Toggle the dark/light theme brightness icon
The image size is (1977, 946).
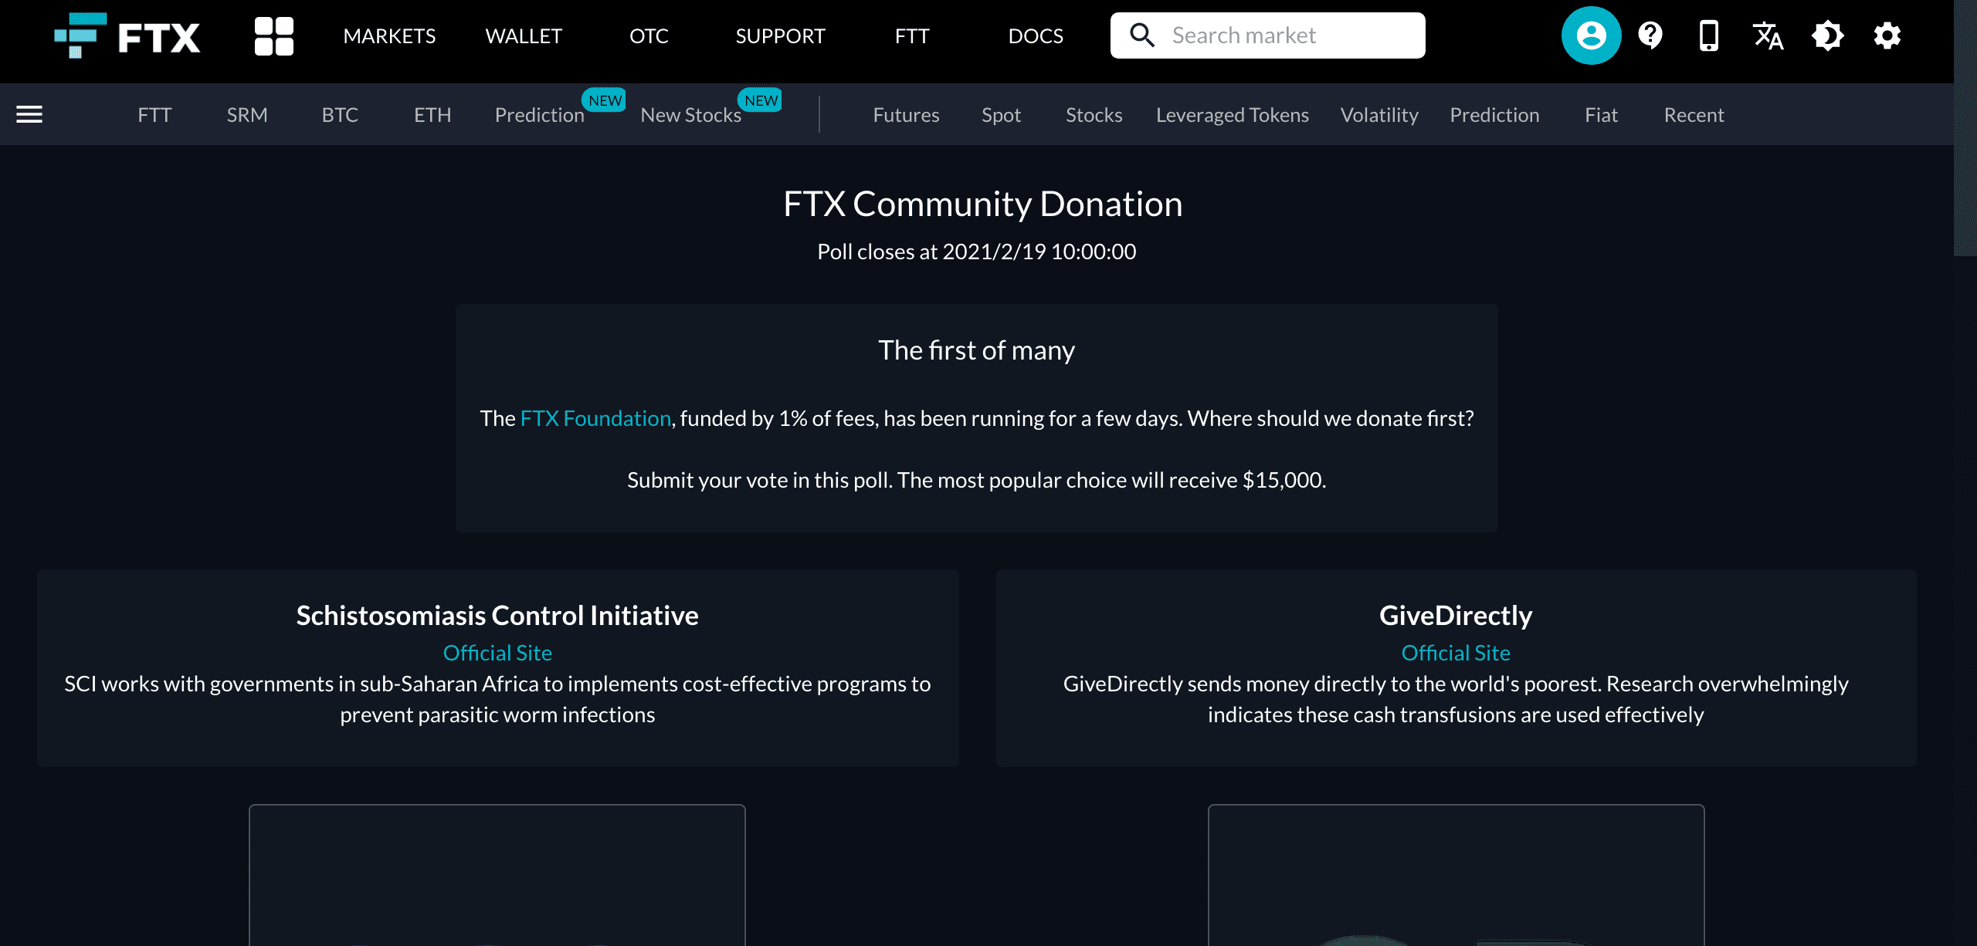(1827, 35)
